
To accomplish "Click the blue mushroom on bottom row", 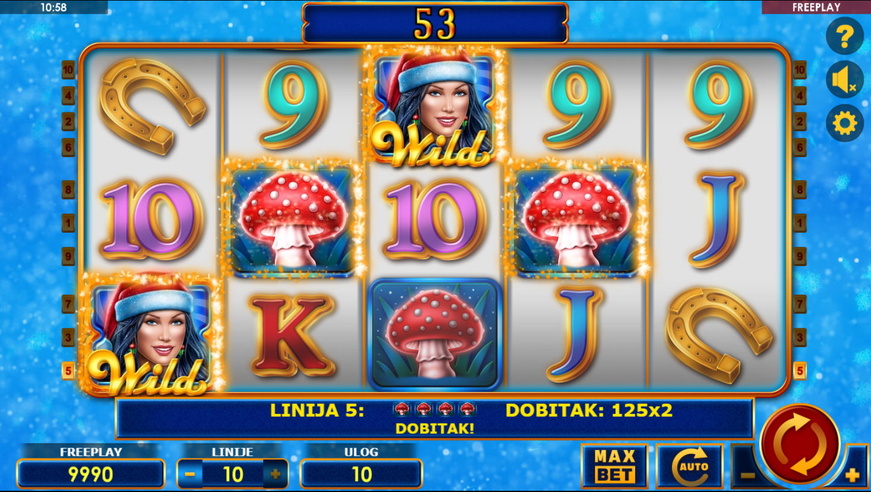I will tap(435, 334).
